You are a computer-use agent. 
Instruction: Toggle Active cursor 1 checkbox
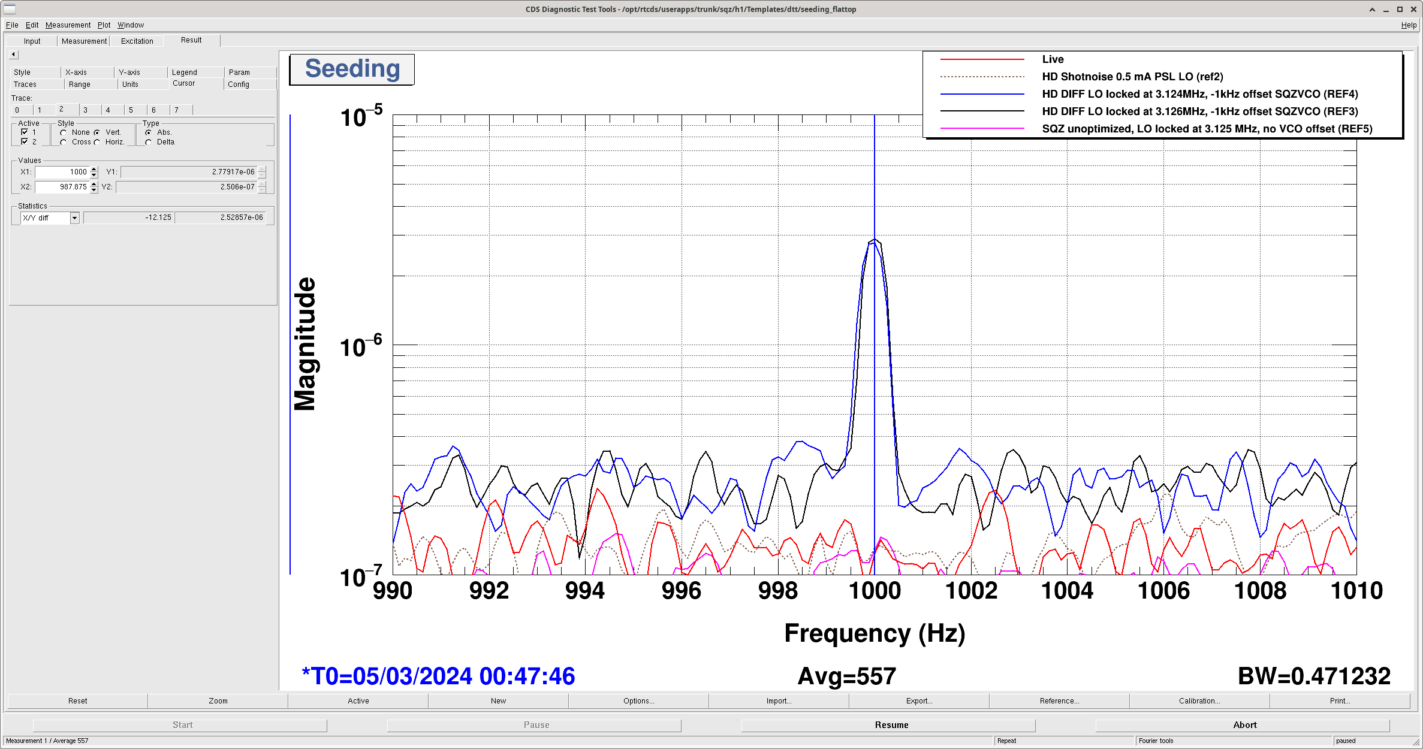click(x=25, y=132)
